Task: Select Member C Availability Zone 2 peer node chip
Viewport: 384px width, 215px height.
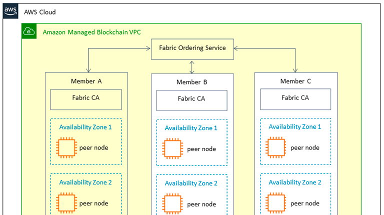Action: point(276,203)
